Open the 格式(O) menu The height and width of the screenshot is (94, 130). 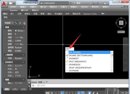[53, 7]
